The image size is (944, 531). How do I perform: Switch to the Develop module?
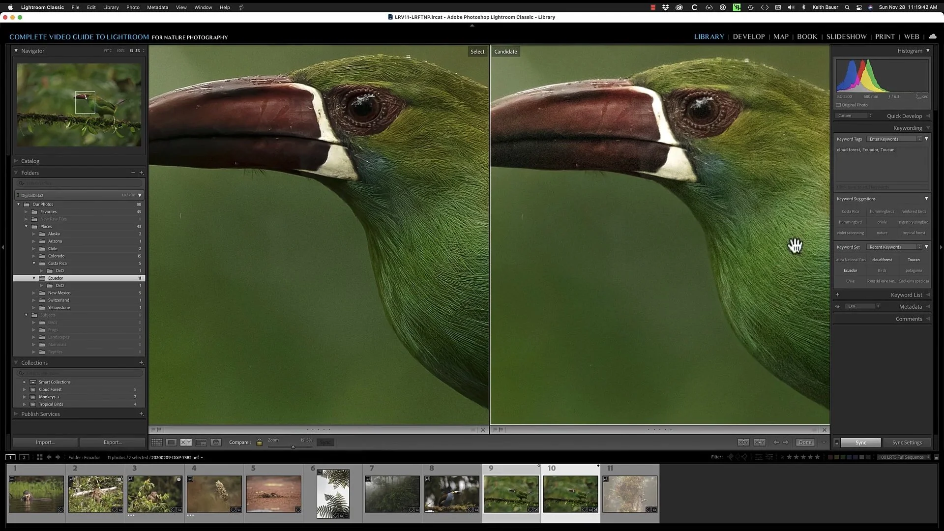(749, 37)
